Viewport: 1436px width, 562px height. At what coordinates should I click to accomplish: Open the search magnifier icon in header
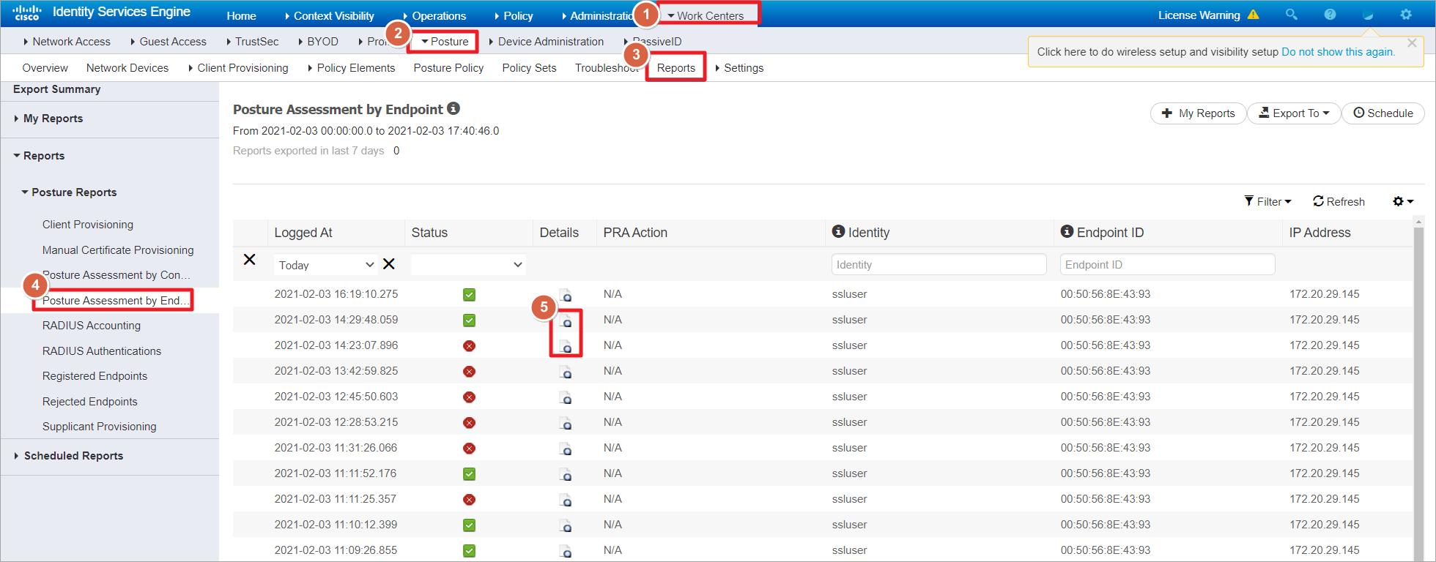pyautogui.click(x=1292, y=15)
